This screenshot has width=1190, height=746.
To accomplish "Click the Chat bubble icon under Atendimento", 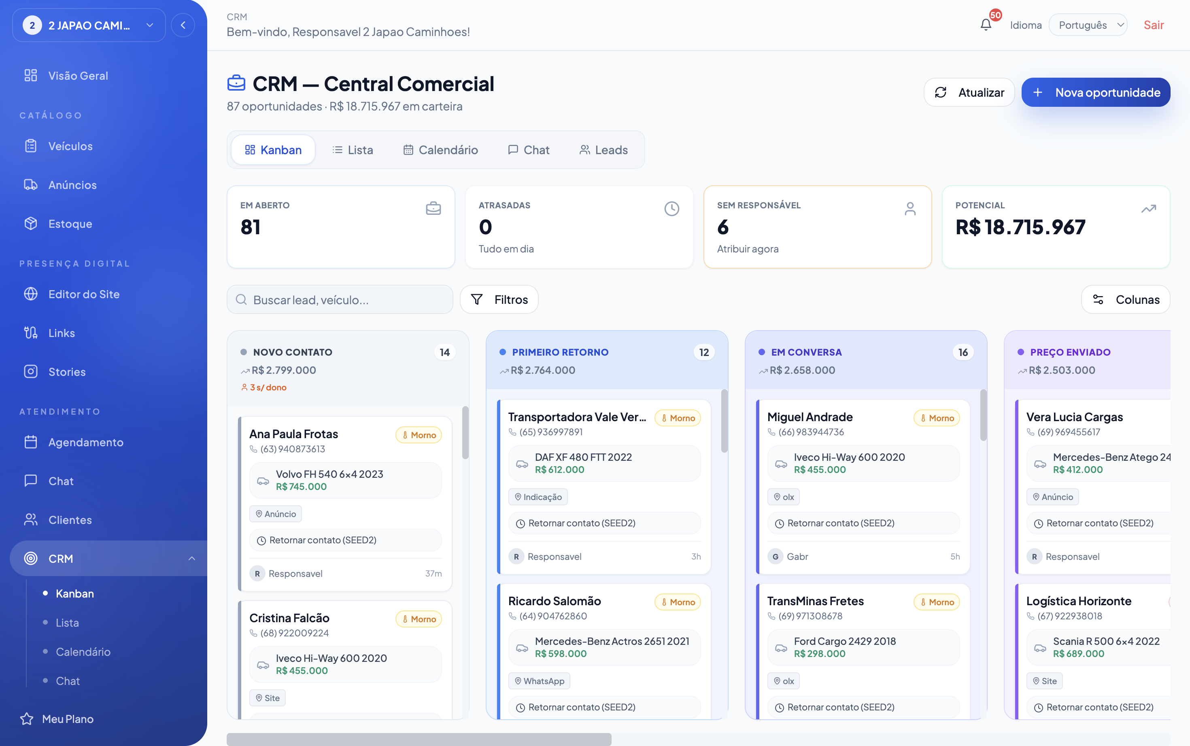I will 31,481.
